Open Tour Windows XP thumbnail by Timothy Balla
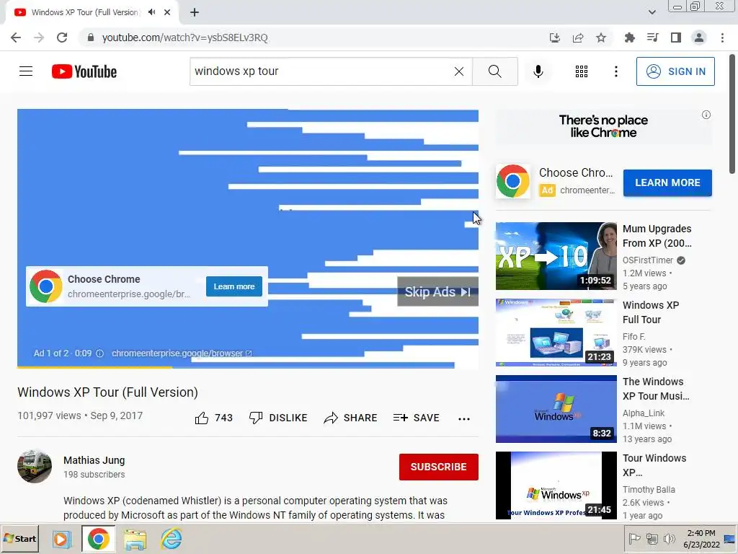The width and height of the screenshot is (738, 554). 556,485
